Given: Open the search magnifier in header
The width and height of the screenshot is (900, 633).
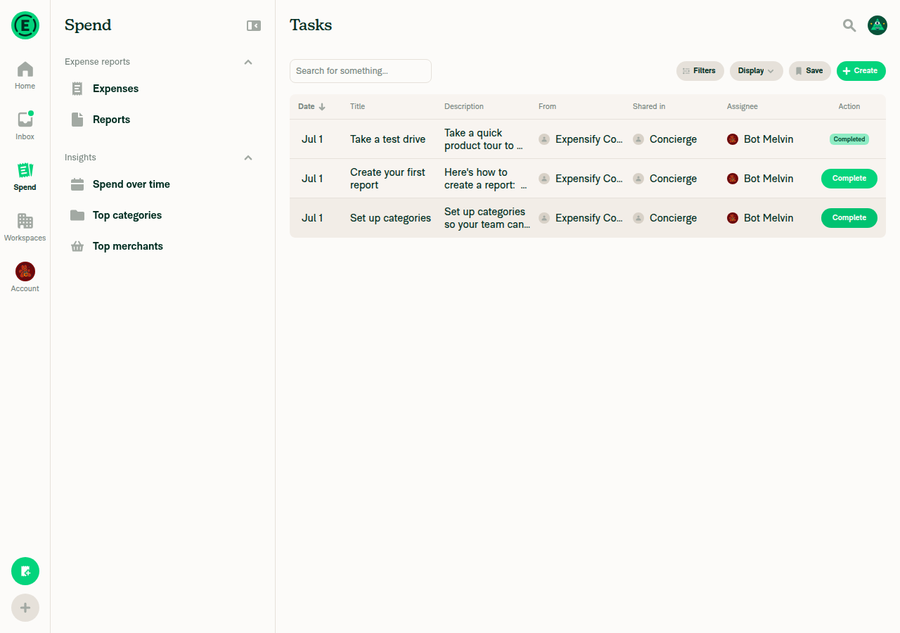Looking at the screenshot, I should [849, 25].
